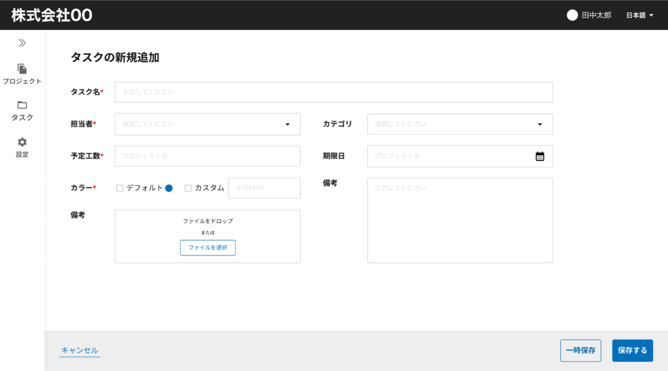Image resolution: width=668 pixels, height=371 pixels.
Task: Click the 保存する button
Action: point(633,351)
